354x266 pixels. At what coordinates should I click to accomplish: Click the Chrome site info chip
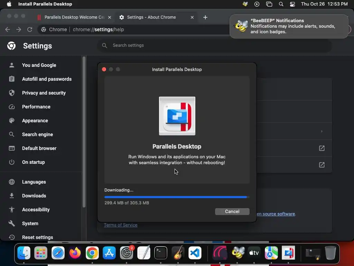(54, 29)
